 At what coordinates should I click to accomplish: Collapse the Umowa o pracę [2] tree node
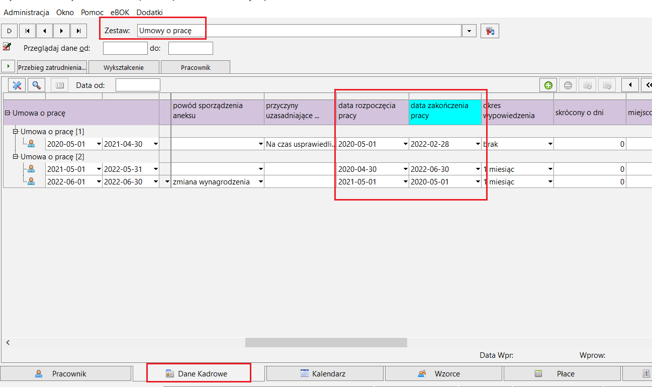pyautogui.click(x=16, y=157)
